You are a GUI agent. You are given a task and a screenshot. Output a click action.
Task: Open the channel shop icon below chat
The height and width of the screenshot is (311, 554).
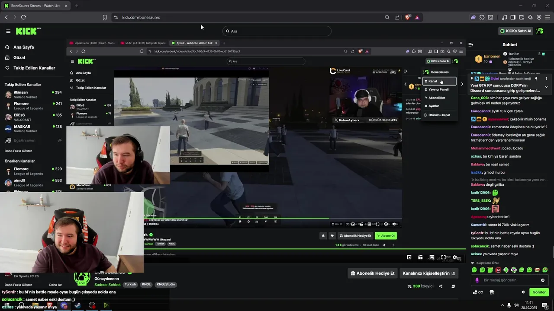pos(492,292)
